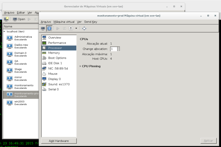
Task: Open Ver menu in VM window
Action: coord(79,22)
